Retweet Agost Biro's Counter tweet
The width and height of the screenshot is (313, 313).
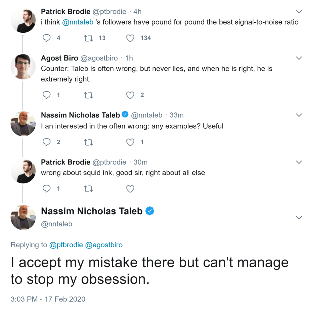88,95
